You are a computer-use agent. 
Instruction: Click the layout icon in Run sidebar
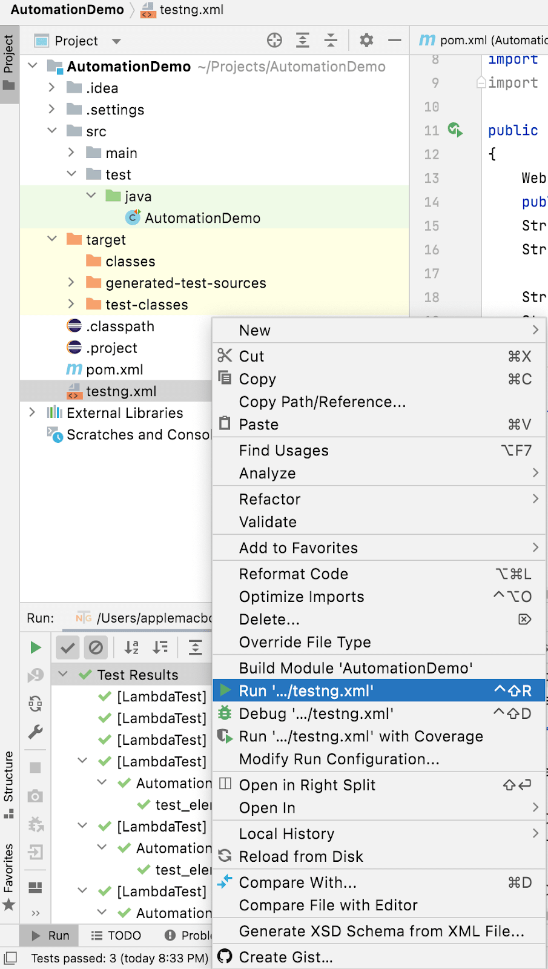coord(36,888)
